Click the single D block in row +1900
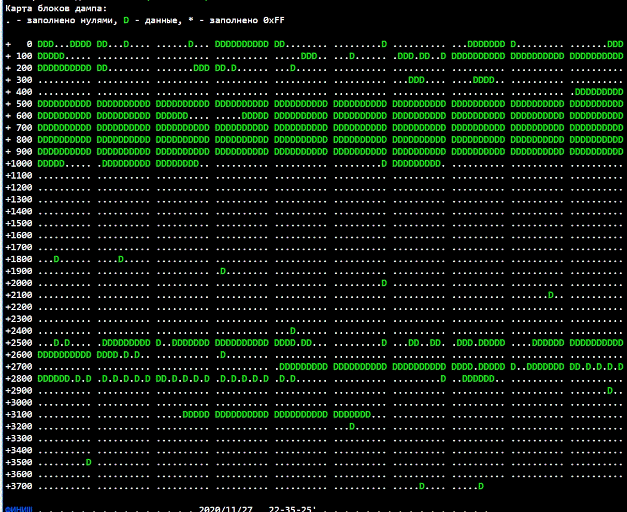Image resolution: width=627 pixels, height=512 pixels. (x=223, y=271)
